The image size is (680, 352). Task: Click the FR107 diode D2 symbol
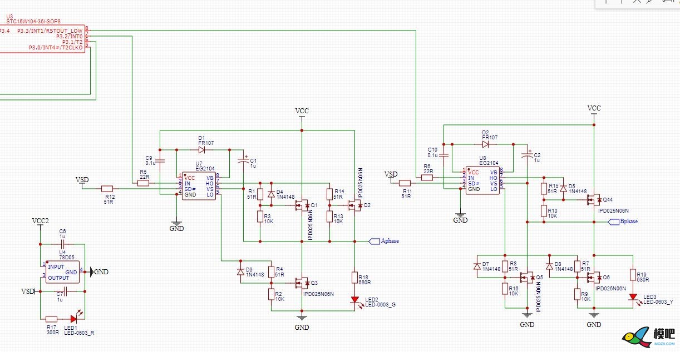pyautogui.click(x=485, y=144)
